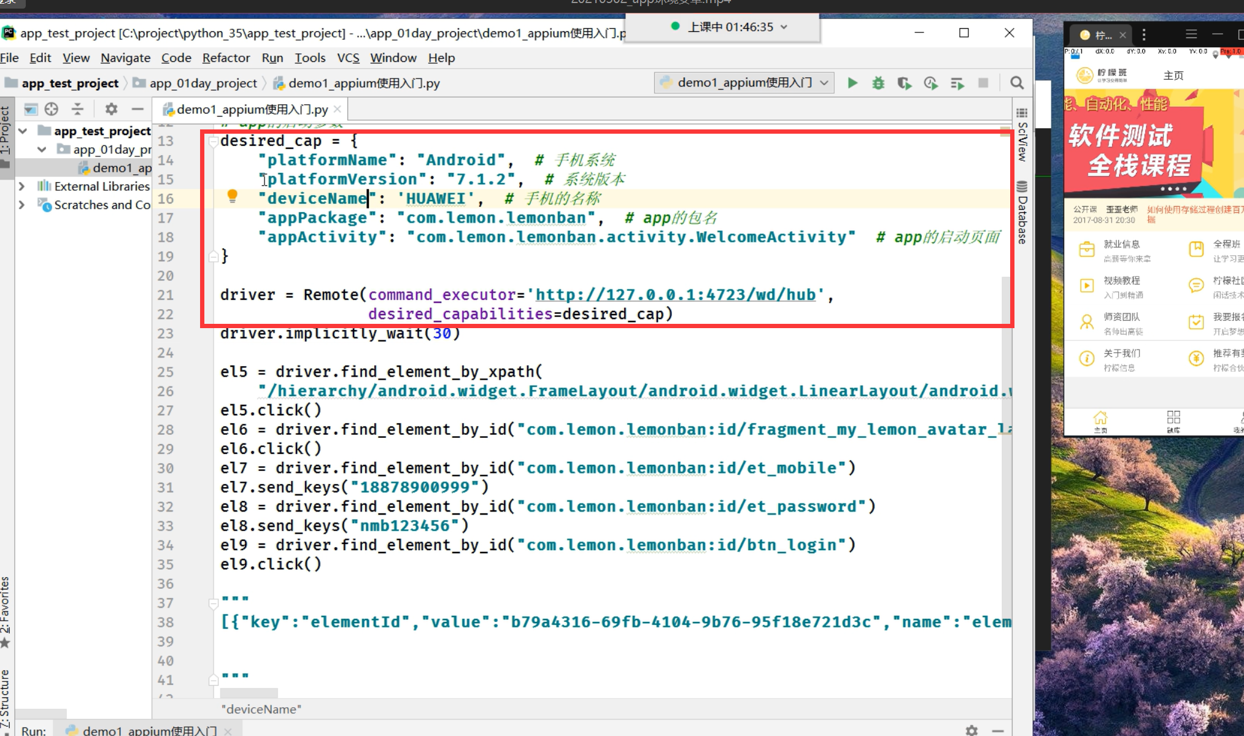Toggle the Database side panel
This screenshot has height=736, width=1244.
pyautogui.click(x=1022, y=212)
